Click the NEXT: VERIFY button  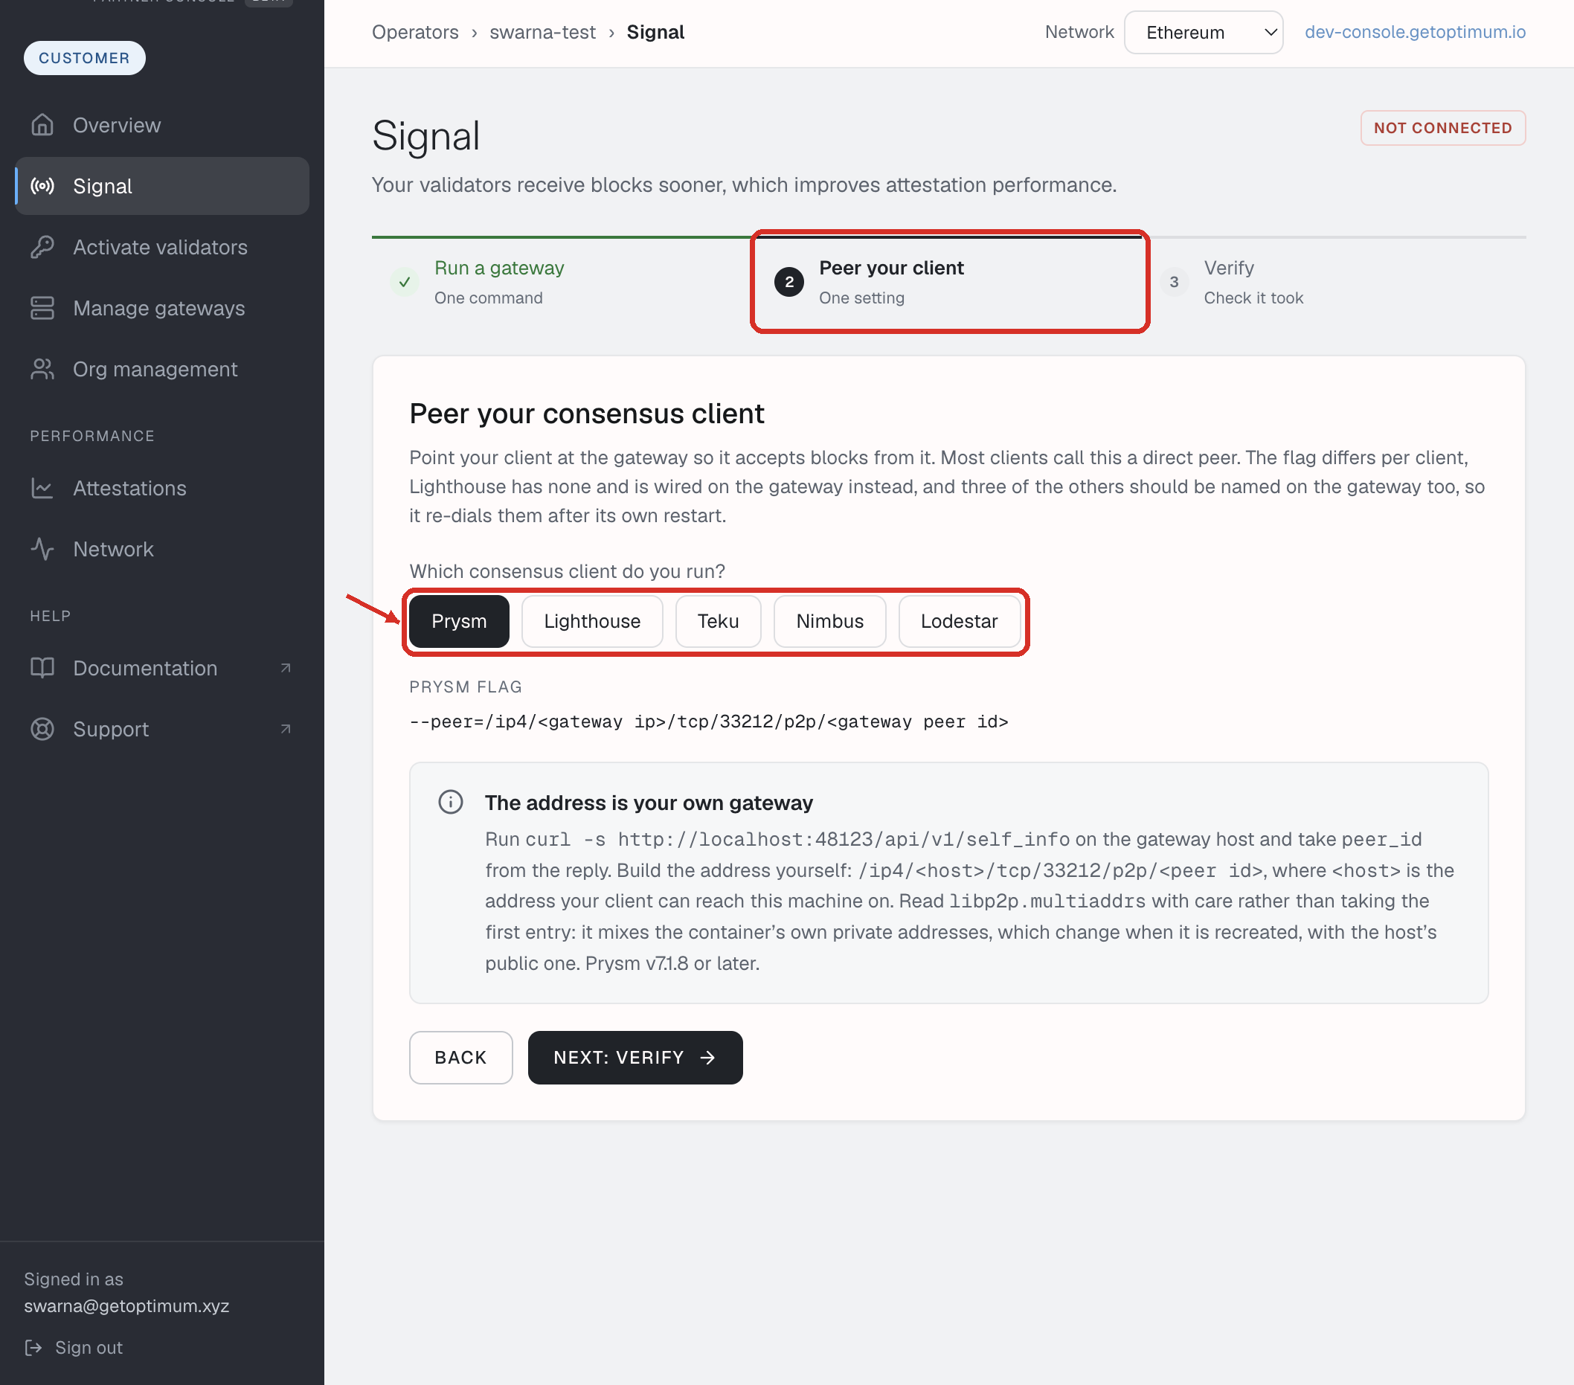(635, 1057)
